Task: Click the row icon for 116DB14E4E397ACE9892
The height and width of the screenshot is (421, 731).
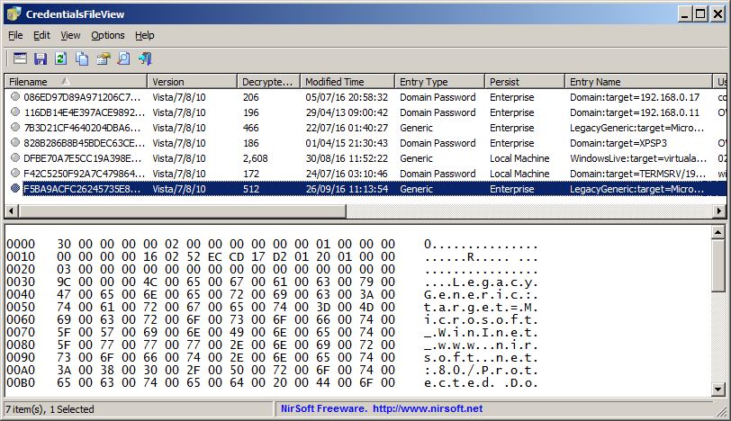Action: pos(15,112)
